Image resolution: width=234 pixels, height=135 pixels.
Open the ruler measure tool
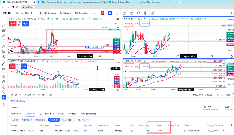pos(4,64)
